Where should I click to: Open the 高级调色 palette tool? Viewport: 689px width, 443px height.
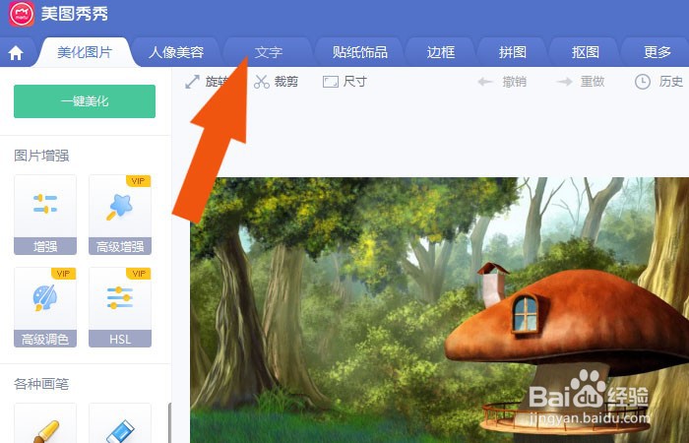tap(45, 307)
